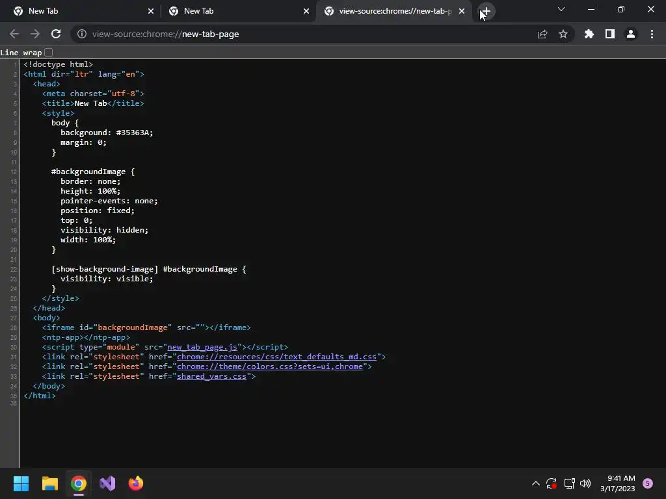Open the profile avatar menu
Screen dimensions: 666x499
tap(631, 34)
